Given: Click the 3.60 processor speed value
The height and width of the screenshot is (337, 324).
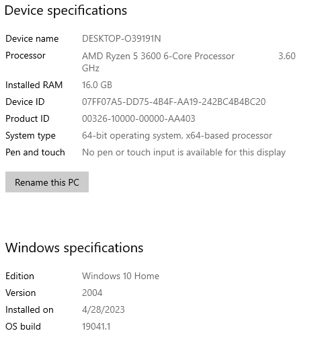Looking at the screenshot, I should point(287,56).
